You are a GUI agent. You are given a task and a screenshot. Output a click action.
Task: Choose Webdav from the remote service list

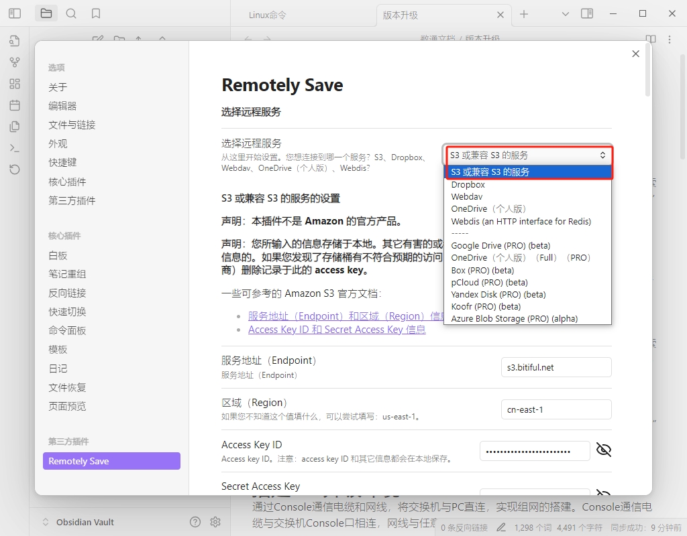tap(466, 197)
